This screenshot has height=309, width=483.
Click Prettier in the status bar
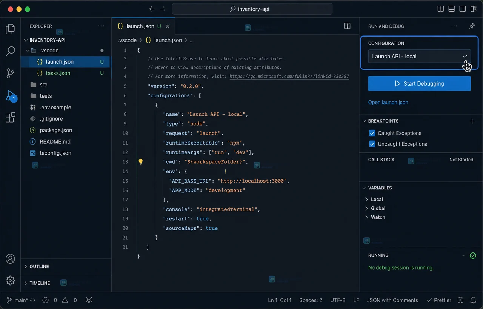[x=439, y=300]
